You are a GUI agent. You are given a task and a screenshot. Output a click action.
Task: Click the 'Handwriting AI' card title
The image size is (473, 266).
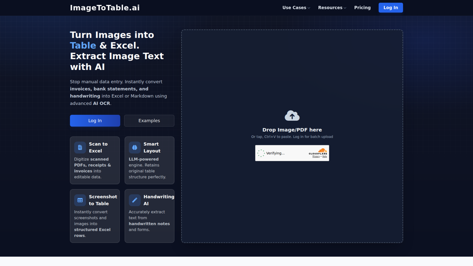[x=159, y=200]
